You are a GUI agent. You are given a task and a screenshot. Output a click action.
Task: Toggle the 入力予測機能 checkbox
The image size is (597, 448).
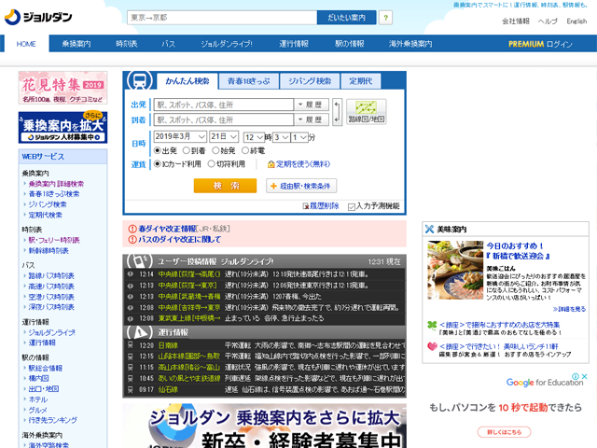[x=352, y=206]
